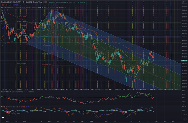Click the market status indicator icon
The width and height of the screenshot is (188, 123).
pos(44,2)
